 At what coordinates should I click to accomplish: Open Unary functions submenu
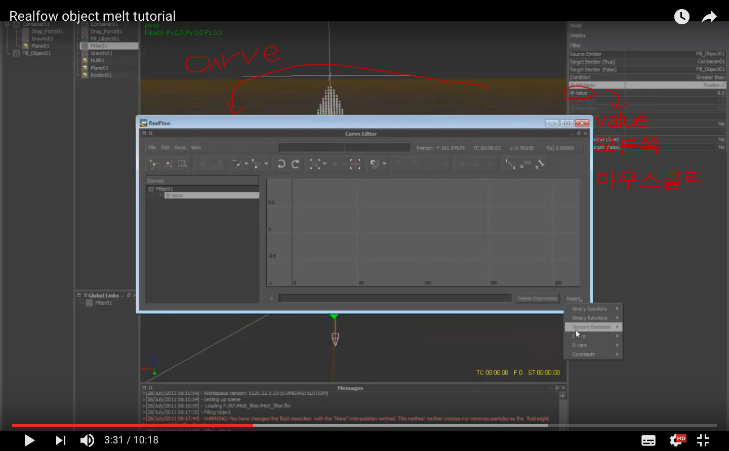[x=593, y=309]
